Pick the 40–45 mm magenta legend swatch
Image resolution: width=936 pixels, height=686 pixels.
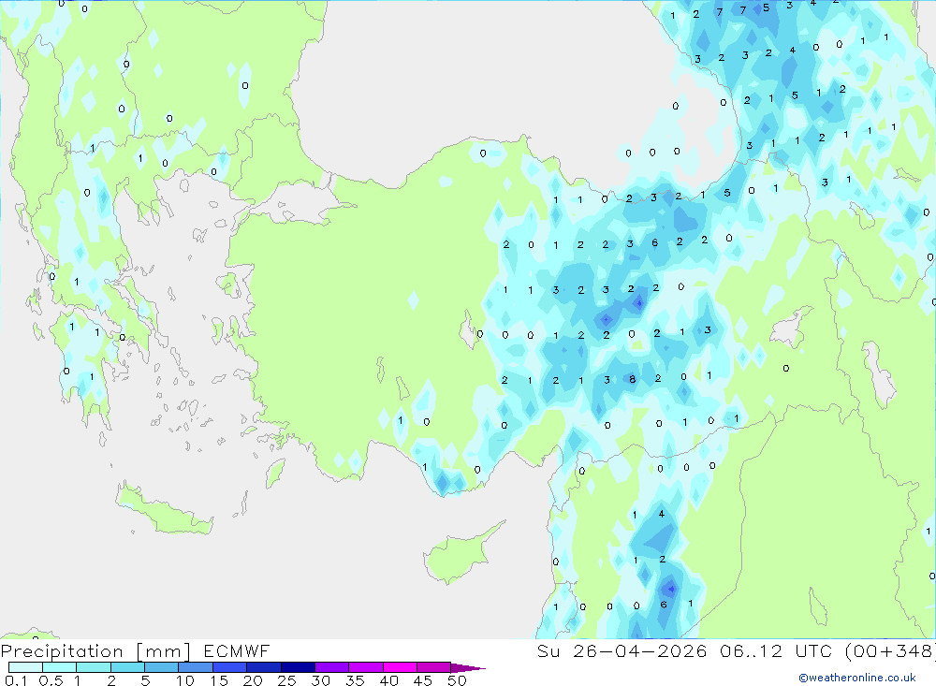400,667
